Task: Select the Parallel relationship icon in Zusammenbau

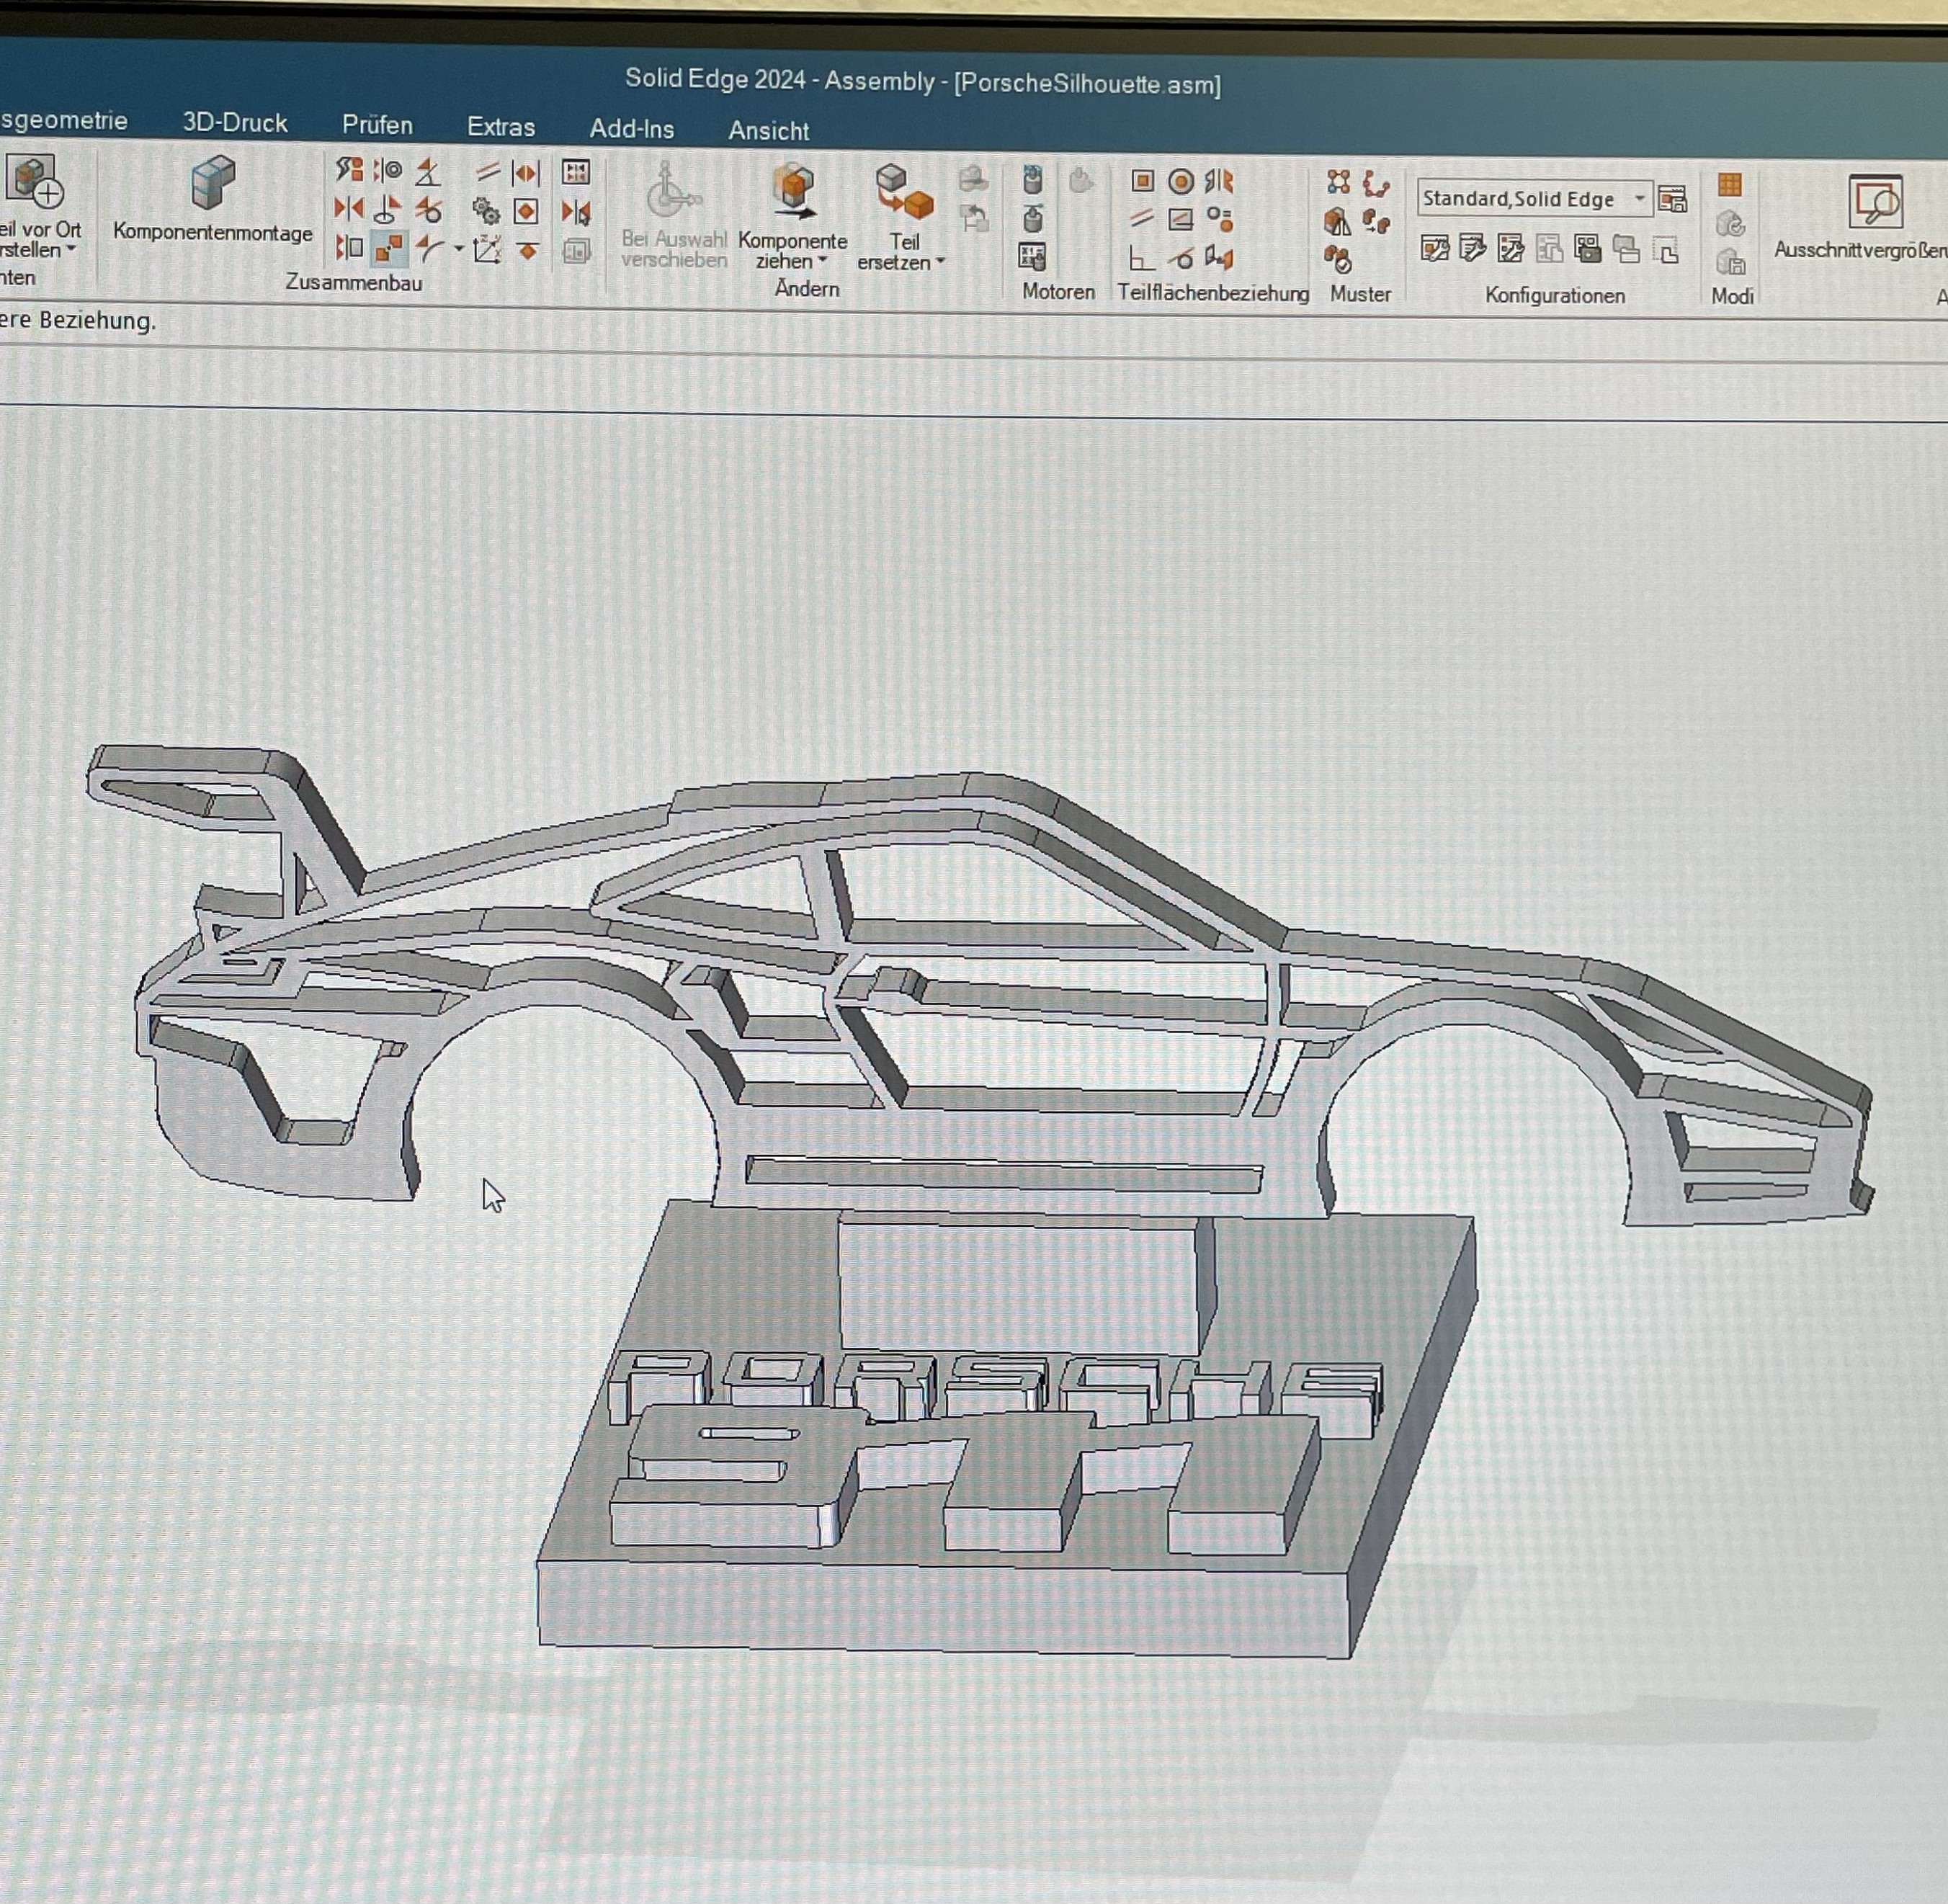Action: (x=487, y=172)
